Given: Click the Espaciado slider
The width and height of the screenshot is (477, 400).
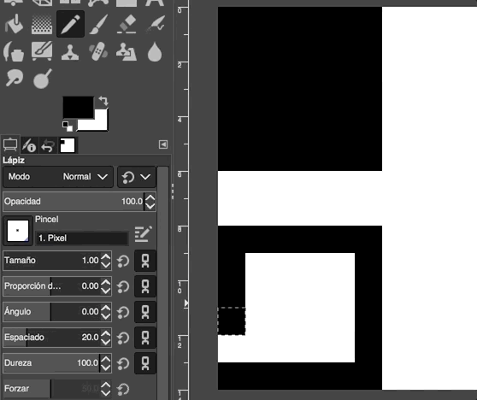Looking at the screenshot, I should point(51,338).
